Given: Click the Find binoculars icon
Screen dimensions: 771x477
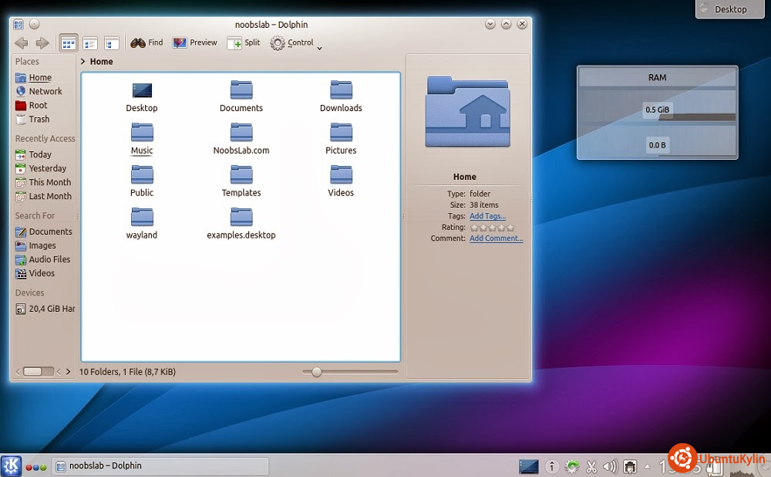Looking at the screenshot, I should point(139,43).
